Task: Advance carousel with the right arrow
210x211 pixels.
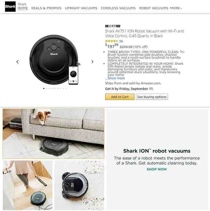Action: [92, 62]
